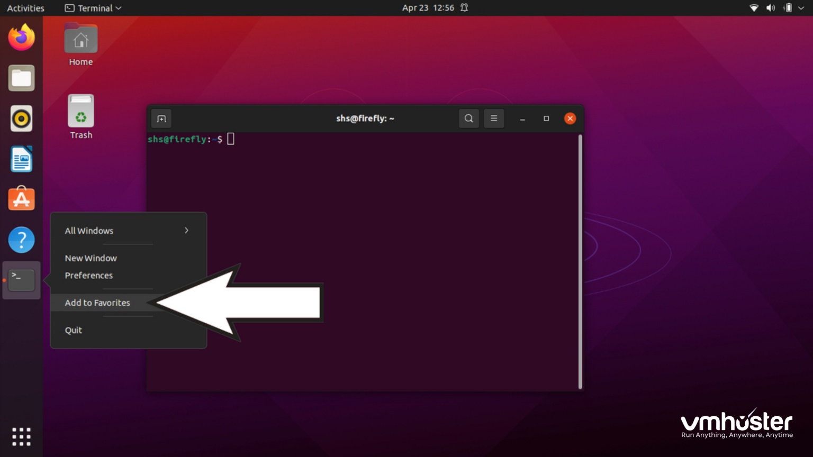Open the Files application from the dock
Viewport: 813px width, 457px height.
pos(21,78)
